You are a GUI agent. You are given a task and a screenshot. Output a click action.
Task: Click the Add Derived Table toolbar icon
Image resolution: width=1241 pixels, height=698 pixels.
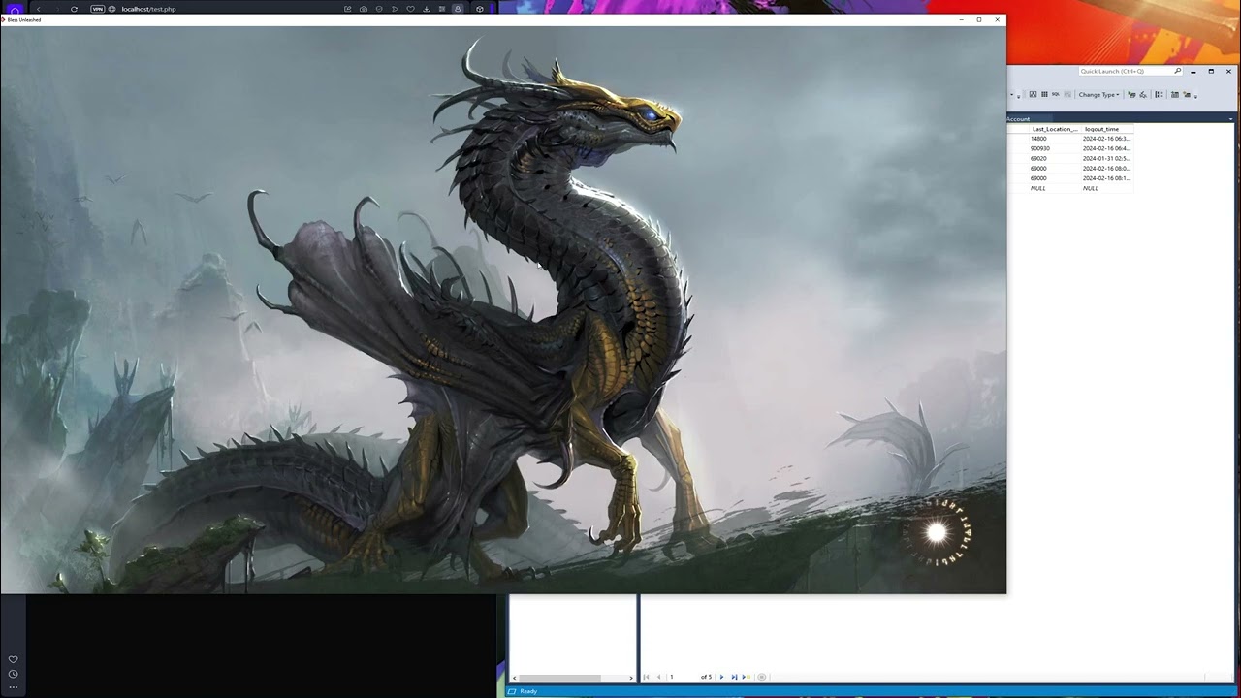(x=1187, y=95)
